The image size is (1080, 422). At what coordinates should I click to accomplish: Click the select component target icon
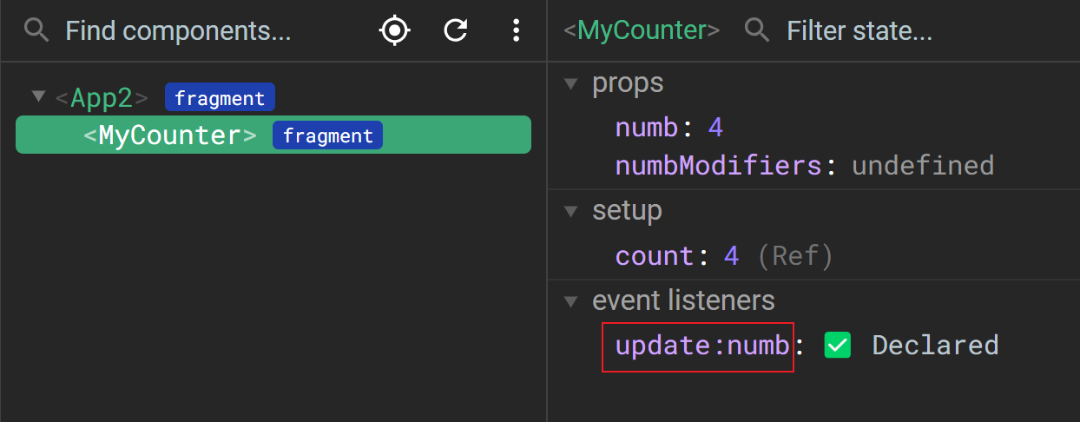[x=394, y=31]
